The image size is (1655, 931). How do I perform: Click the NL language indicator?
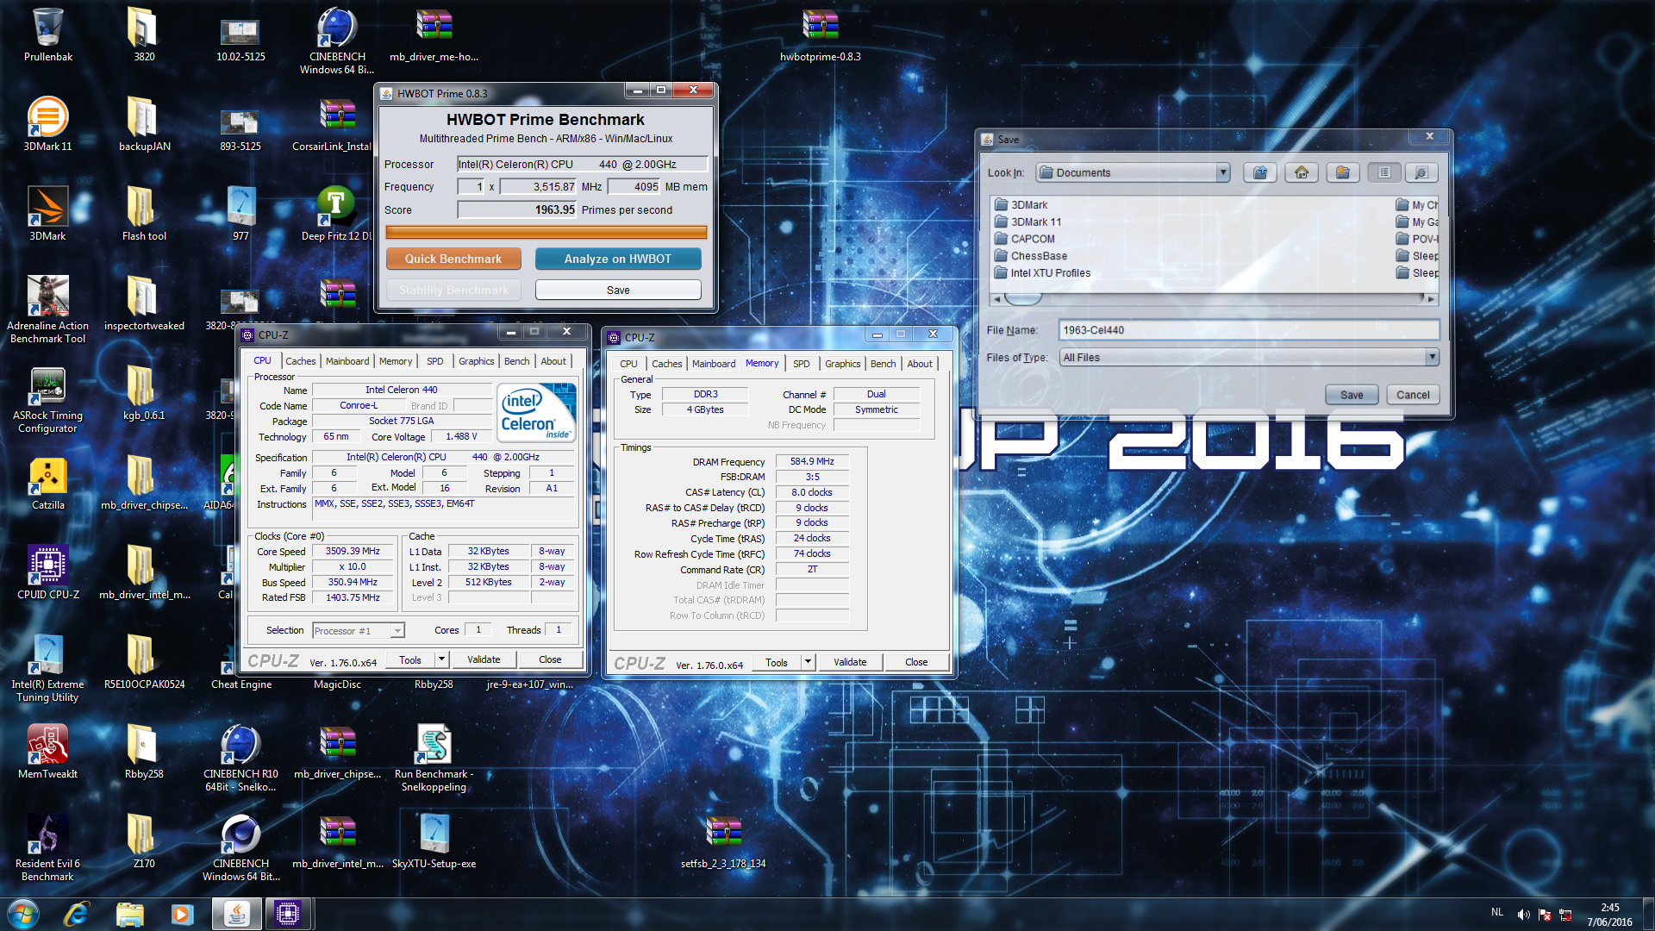coord(1497,912)
